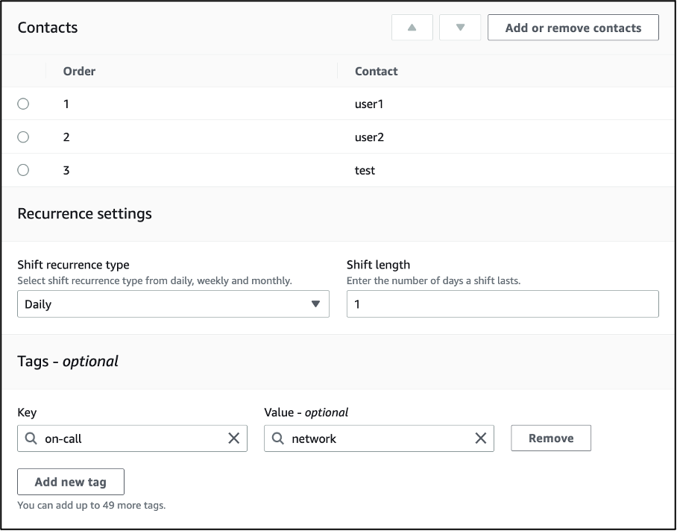Screen dimensions: 677x531
Task: Click the Contact column header
Action: coord(376,72)
